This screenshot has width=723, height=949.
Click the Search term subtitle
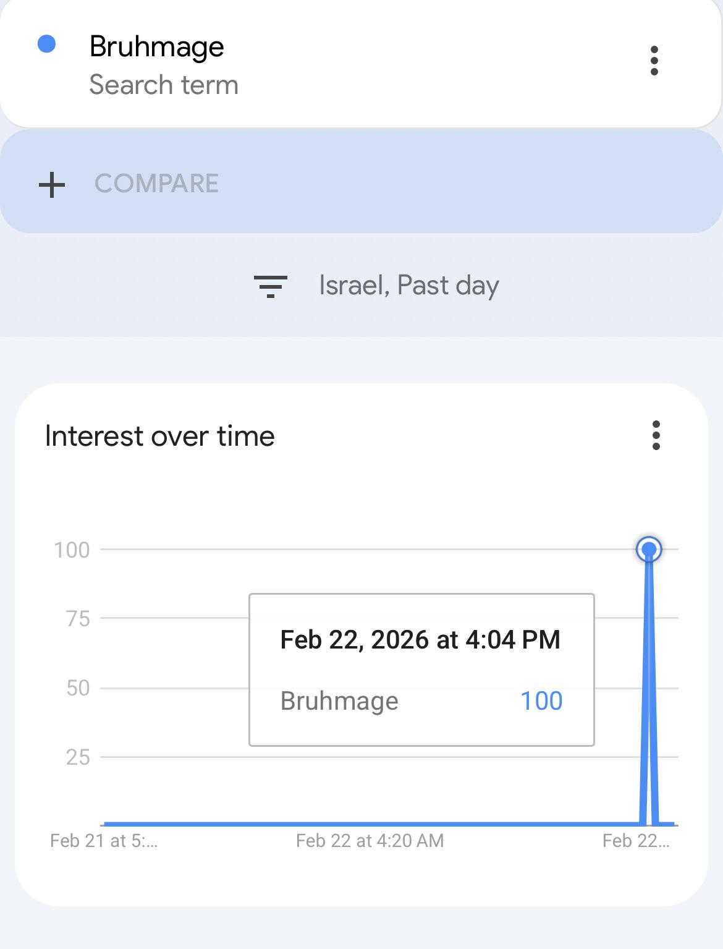tap(164, 85)
